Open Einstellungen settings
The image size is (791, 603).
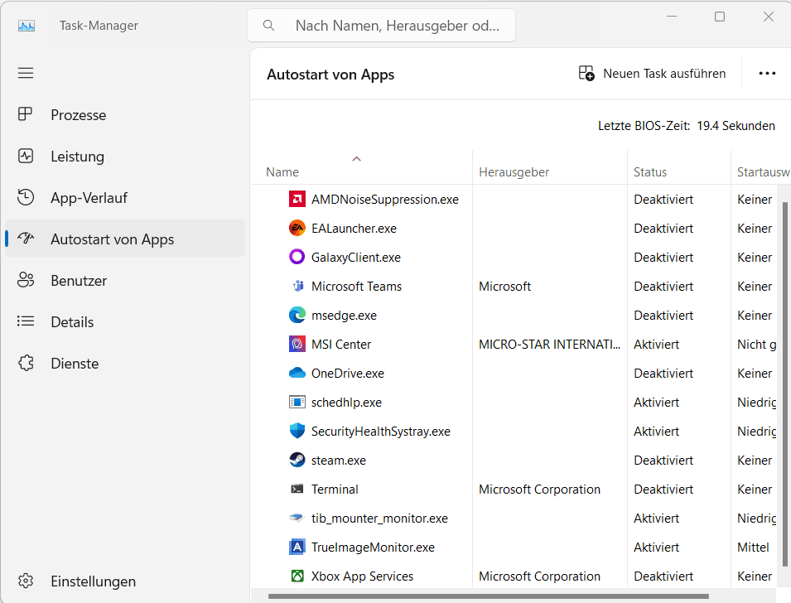click(93, 581)
